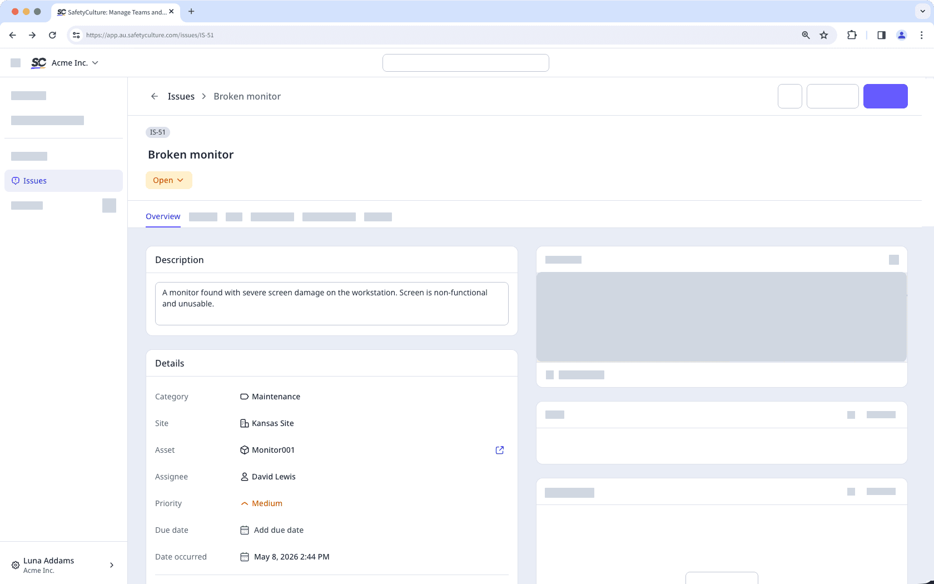
Task: Click the Maintenance category value
Action: [276, 397]
